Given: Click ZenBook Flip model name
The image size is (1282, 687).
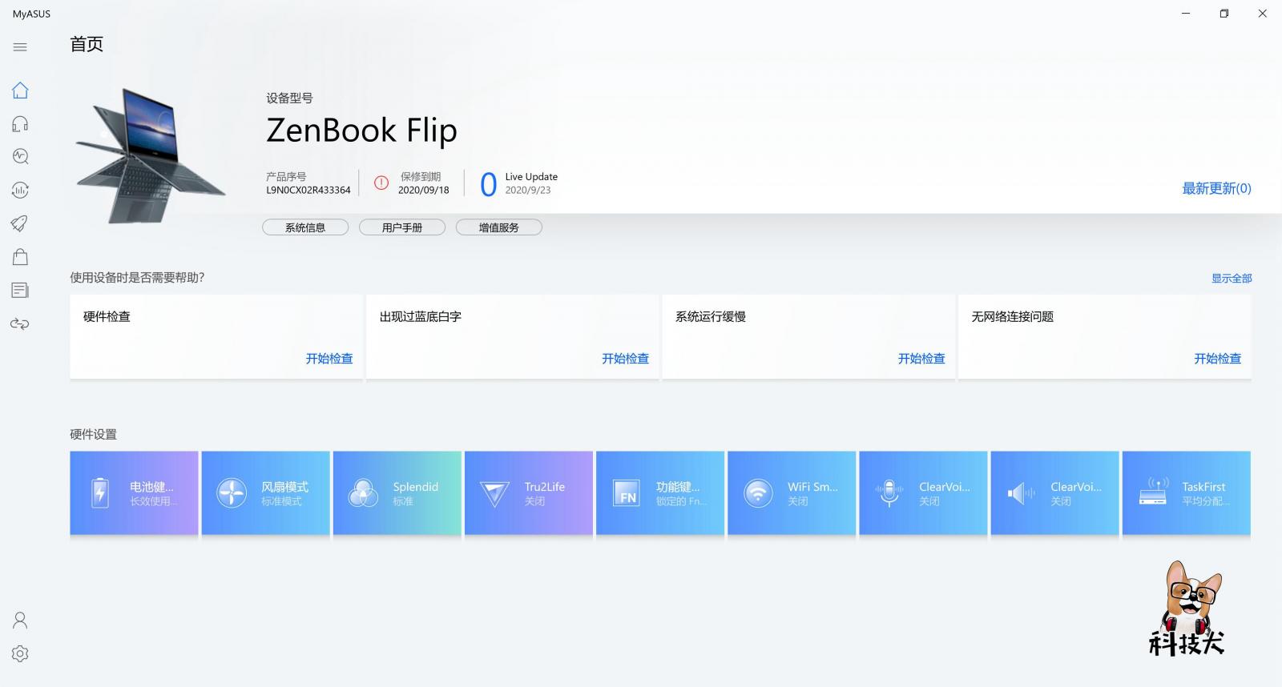Looking at the screenshot, I should coord(361,131).
